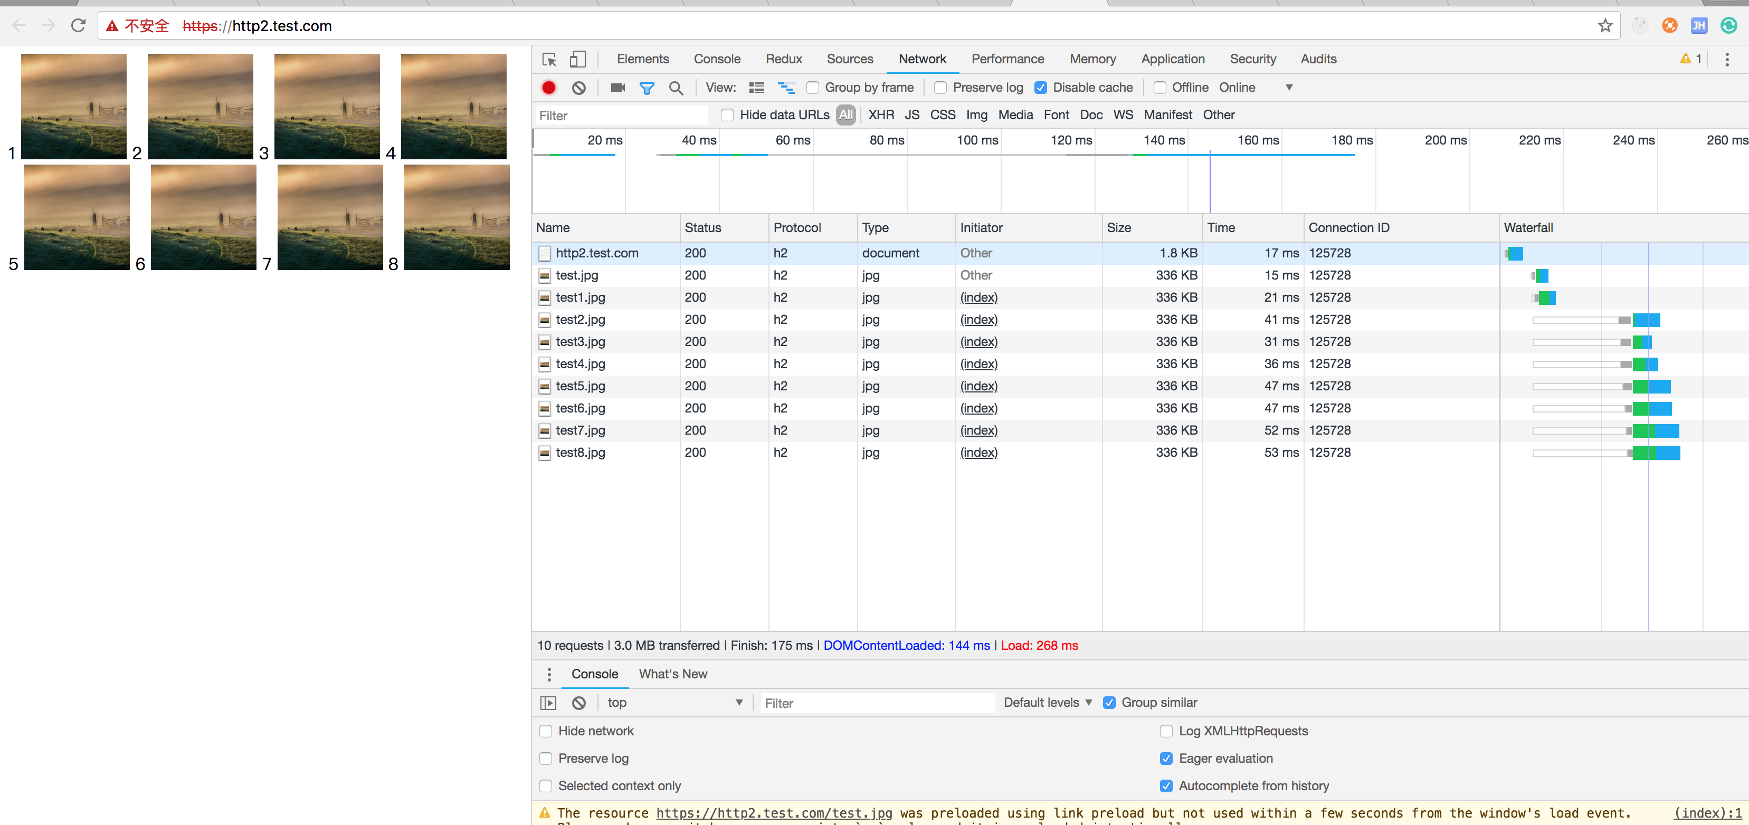Toggle device toolbar icon

coord(577,60)
